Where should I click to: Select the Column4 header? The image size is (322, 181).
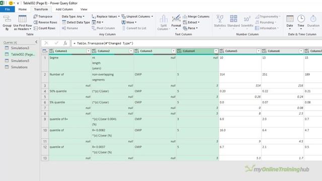click(x=197, y=51)
